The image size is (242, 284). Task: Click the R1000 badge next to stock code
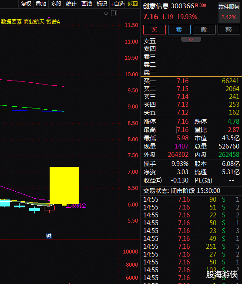click(x=201, y=5)
